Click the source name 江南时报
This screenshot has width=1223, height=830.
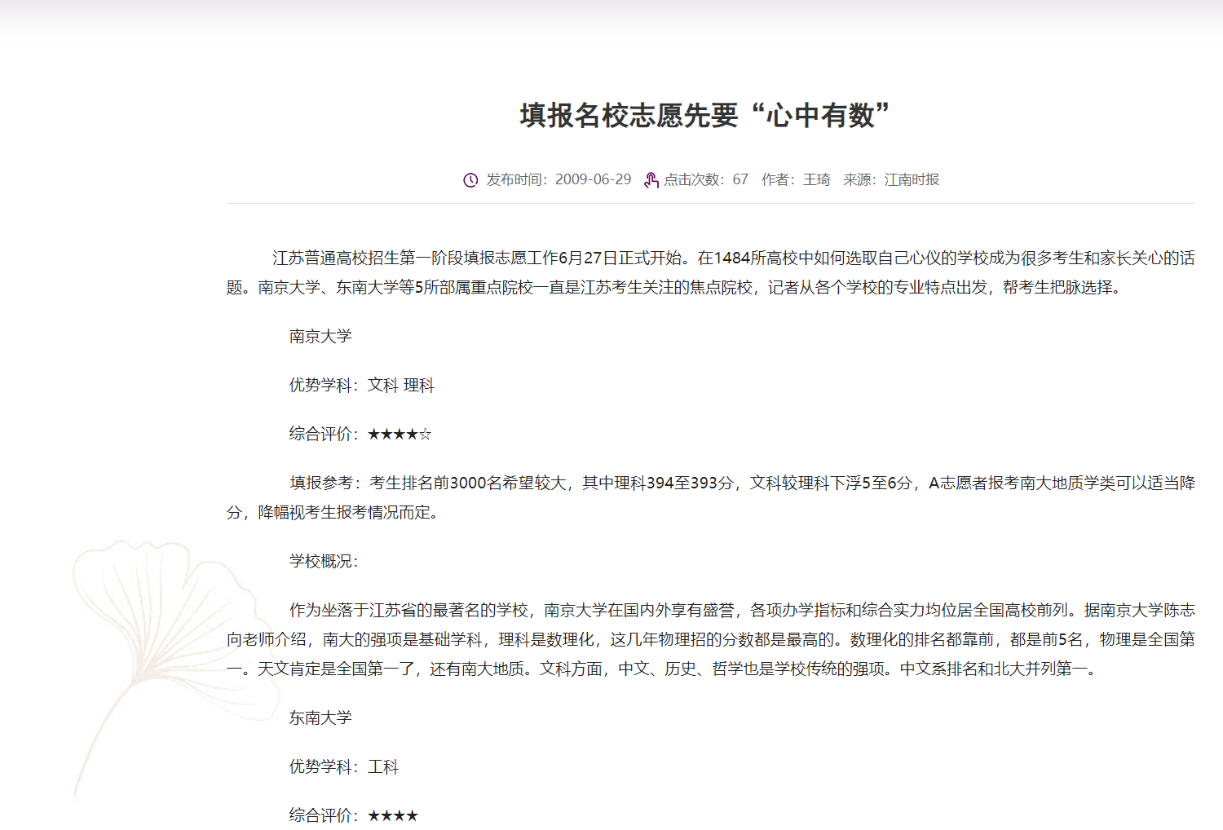pos(912,179)
